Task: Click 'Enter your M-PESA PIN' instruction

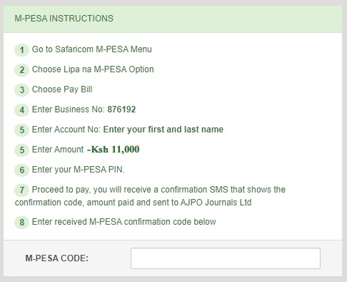Action: point(79,170)
